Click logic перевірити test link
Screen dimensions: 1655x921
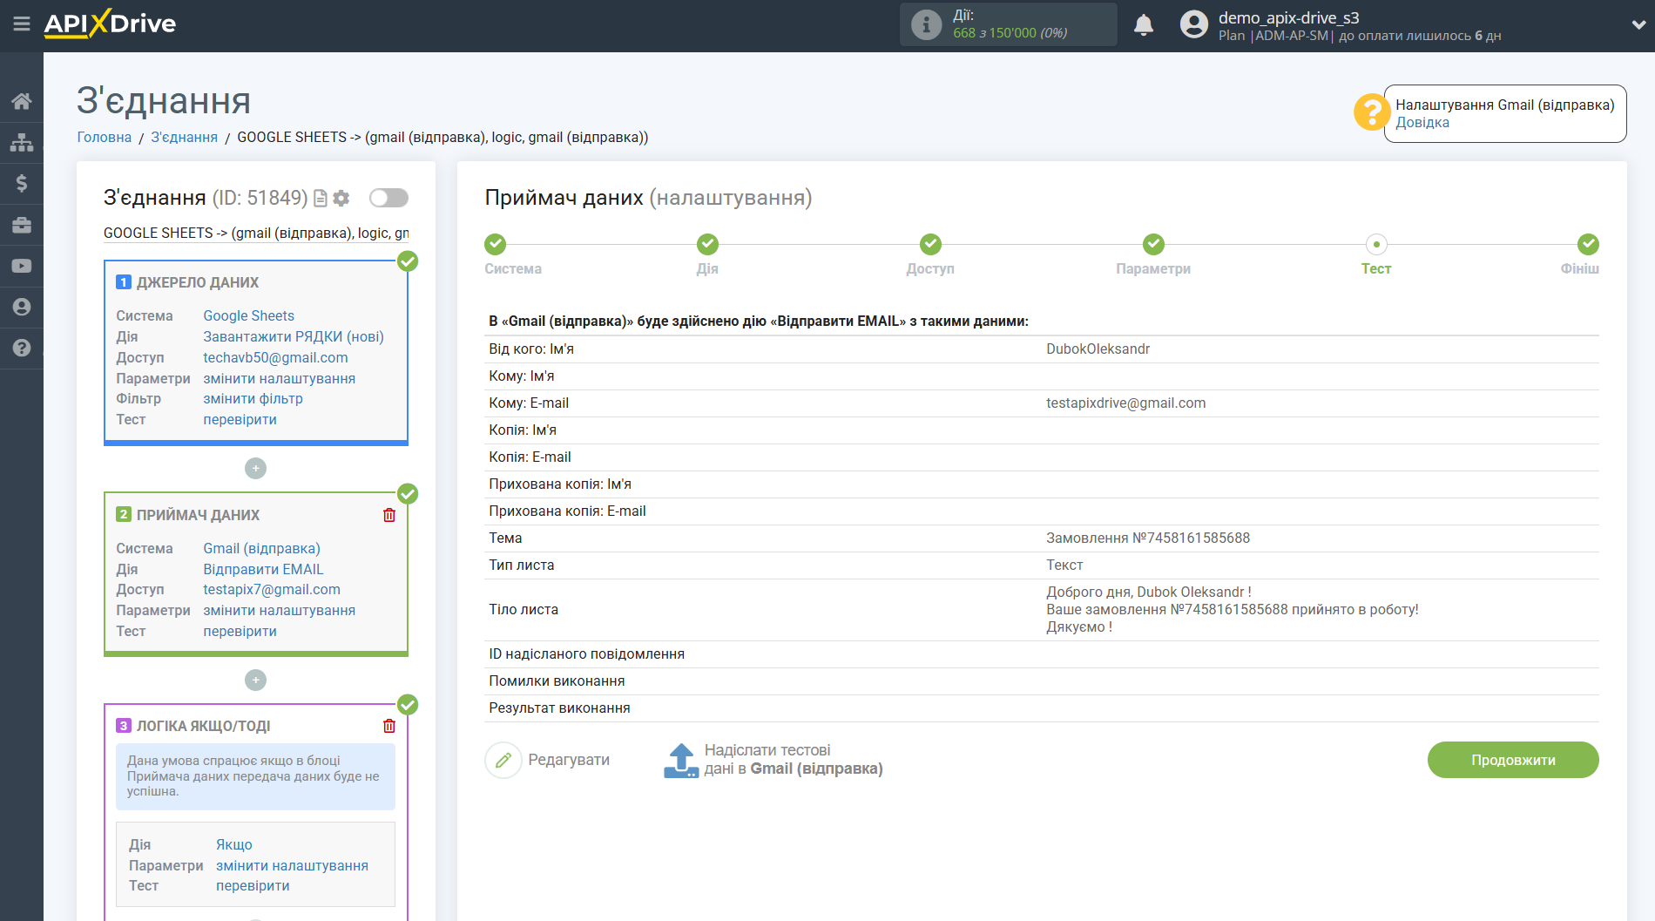[253, 886]
